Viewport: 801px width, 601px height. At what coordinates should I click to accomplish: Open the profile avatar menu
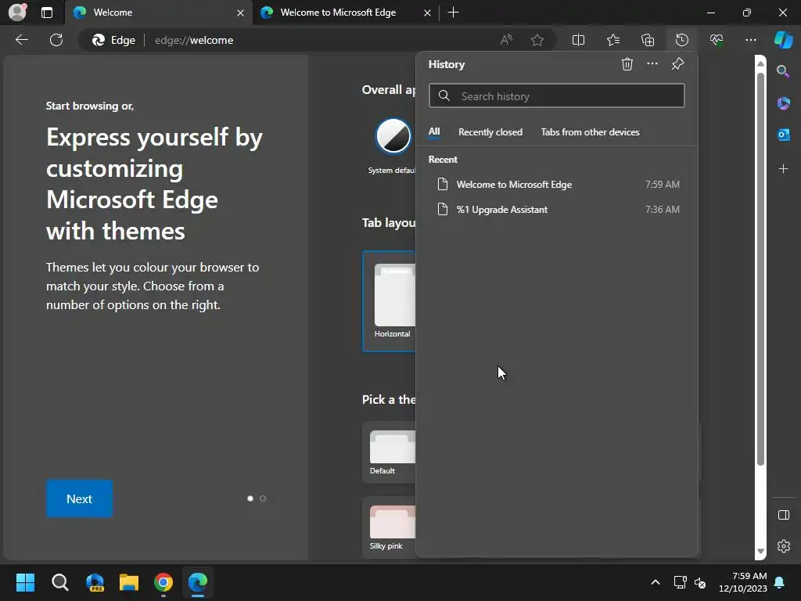click(17, 12)
